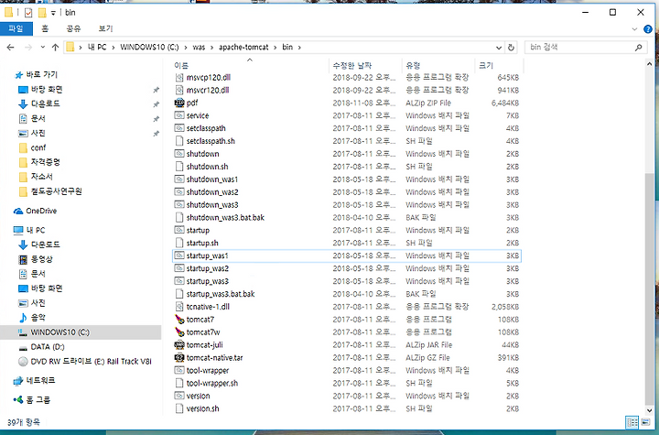Open 음악 folder under 내 PC
The image size is (659, 435).
click(32, 318)
